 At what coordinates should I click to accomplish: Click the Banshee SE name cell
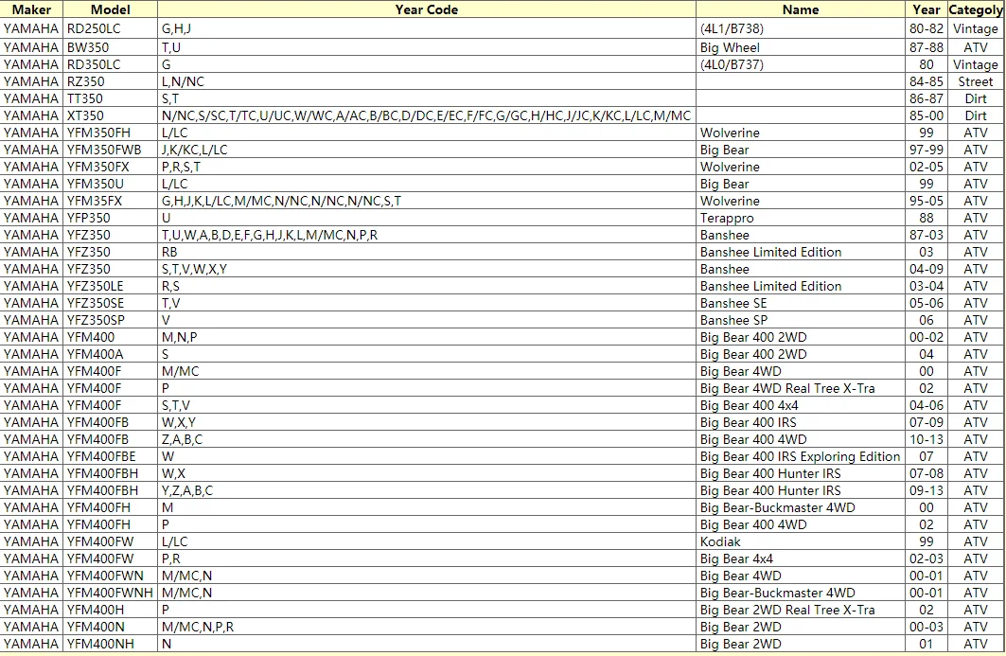(x=800, y=303)
